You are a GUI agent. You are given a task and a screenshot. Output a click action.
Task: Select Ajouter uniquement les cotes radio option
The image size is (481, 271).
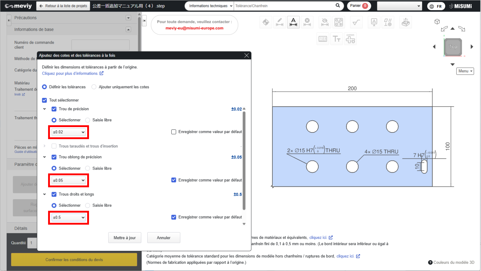tap(94, 87)
